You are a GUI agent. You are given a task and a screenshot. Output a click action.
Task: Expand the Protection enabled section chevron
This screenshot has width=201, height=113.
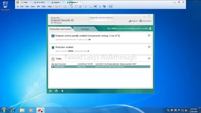point(149,47)
